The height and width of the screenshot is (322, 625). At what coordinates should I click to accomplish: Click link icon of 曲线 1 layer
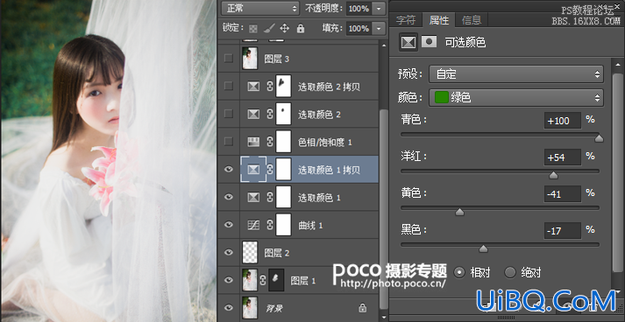(x=270, y=225)
